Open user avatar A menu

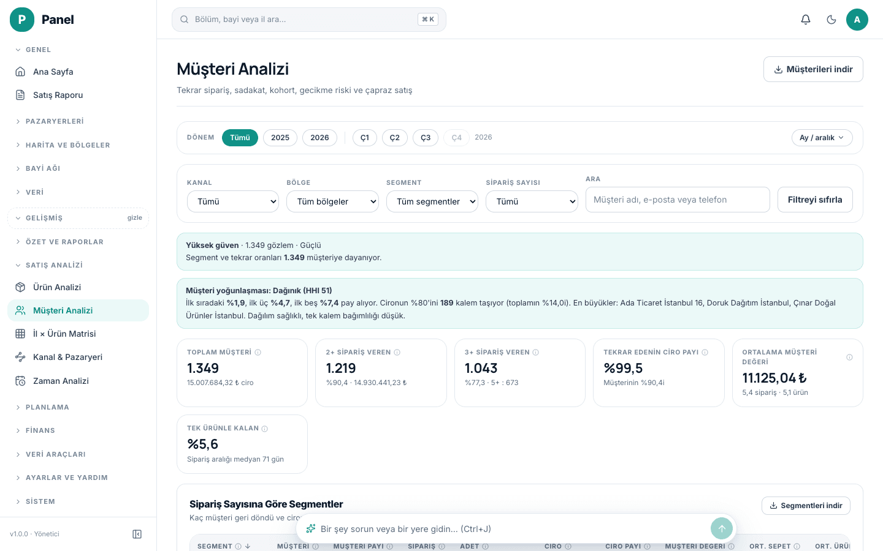pyautogui.click(x=857, y=20)
